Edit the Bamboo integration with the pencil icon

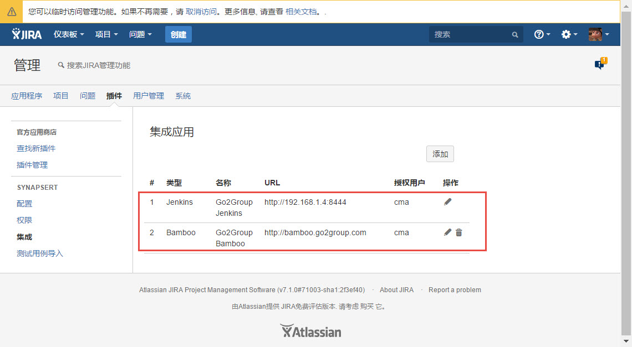tap(447, 232)
